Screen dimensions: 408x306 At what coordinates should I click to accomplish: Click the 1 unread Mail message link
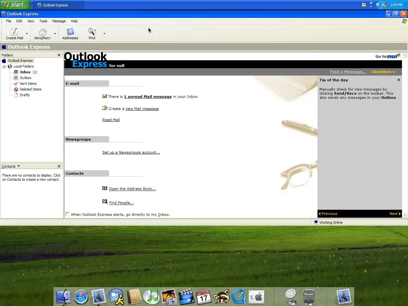coord(148,97)
